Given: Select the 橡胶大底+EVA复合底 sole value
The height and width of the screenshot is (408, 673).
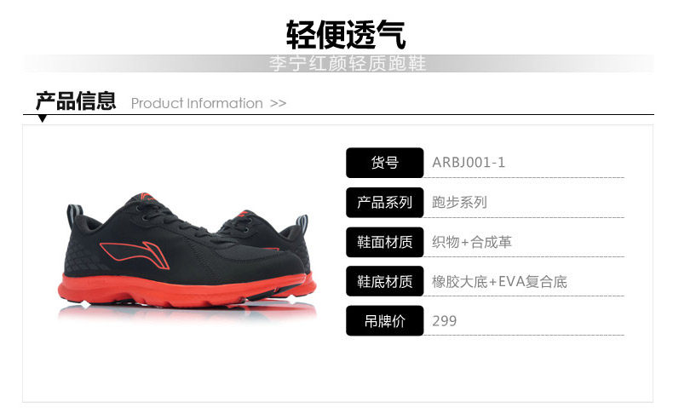Looking at the screenshot, I should [499, 281].
